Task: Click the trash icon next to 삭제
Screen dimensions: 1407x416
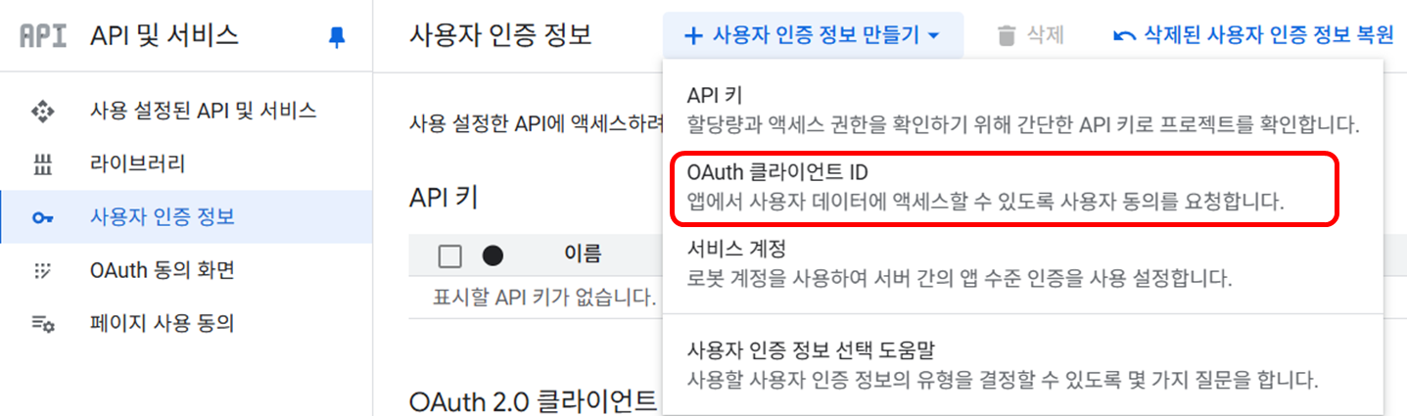Action: pyautogui.click(x=1006, y=36)
